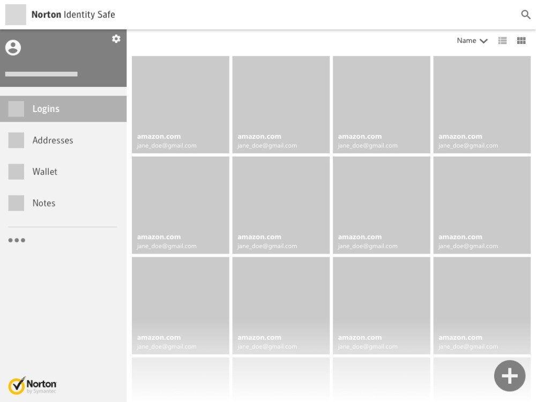The height and width of the screenshot is (402, 536).
Task: Click the search magnifier icon
Action: click(x=526, y=14)
